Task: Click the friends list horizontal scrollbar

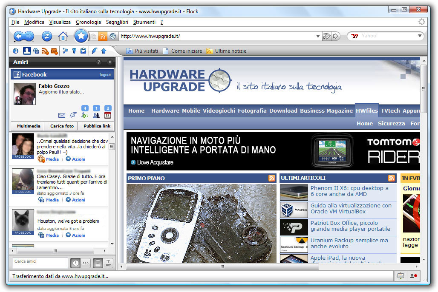Action: point(55,251)
